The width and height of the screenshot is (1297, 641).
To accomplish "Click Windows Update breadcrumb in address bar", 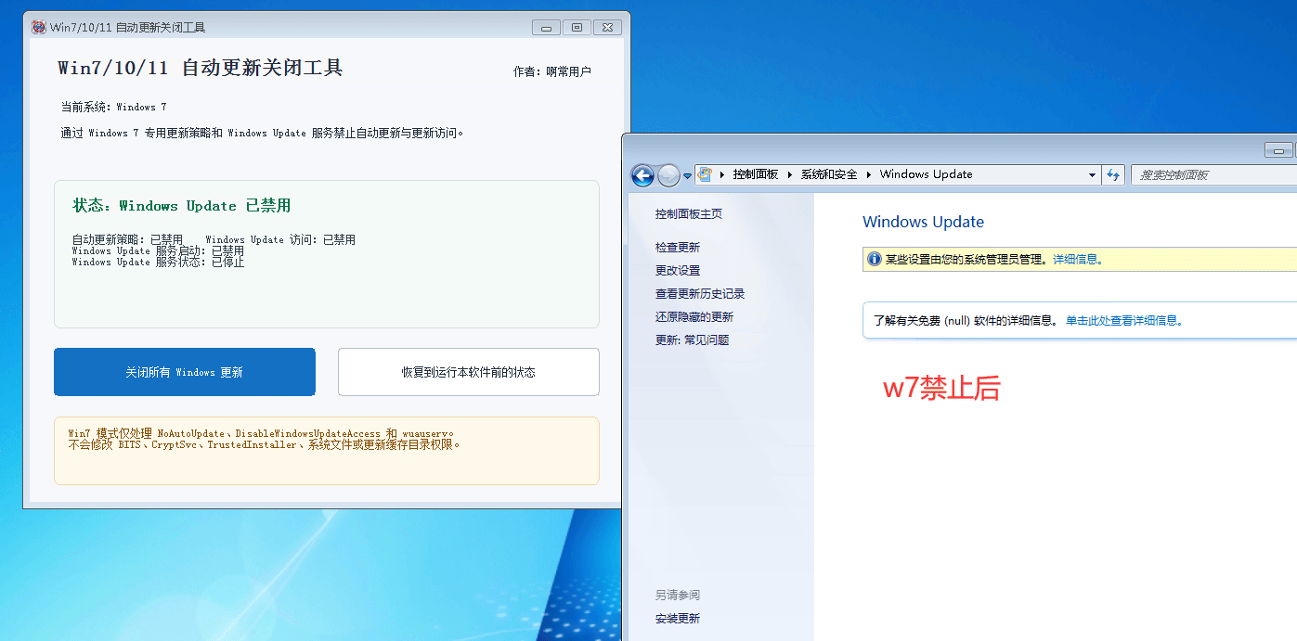I will [x=927, y=174].
